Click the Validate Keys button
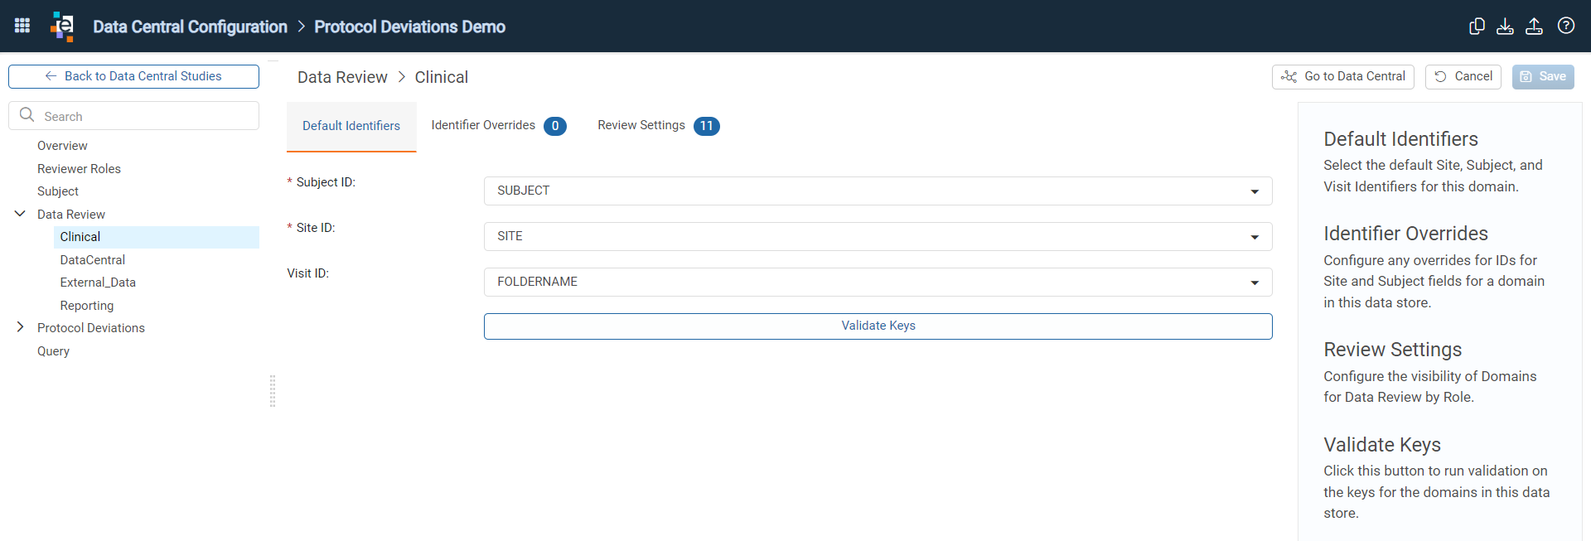This screenshot has width=1591, height=541. (x=878, y=326)
